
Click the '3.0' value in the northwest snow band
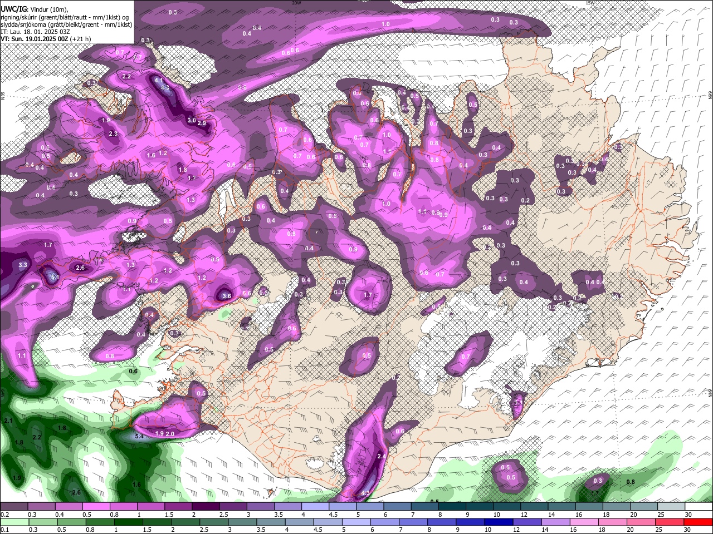pos(191,120)
